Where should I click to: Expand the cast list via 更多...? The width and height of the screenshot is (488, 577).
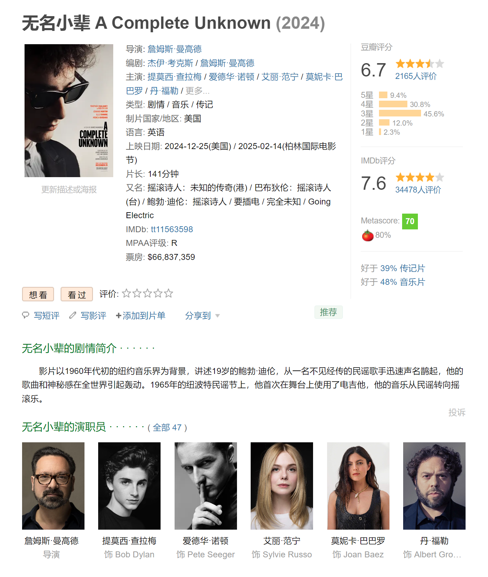[197, 91]
